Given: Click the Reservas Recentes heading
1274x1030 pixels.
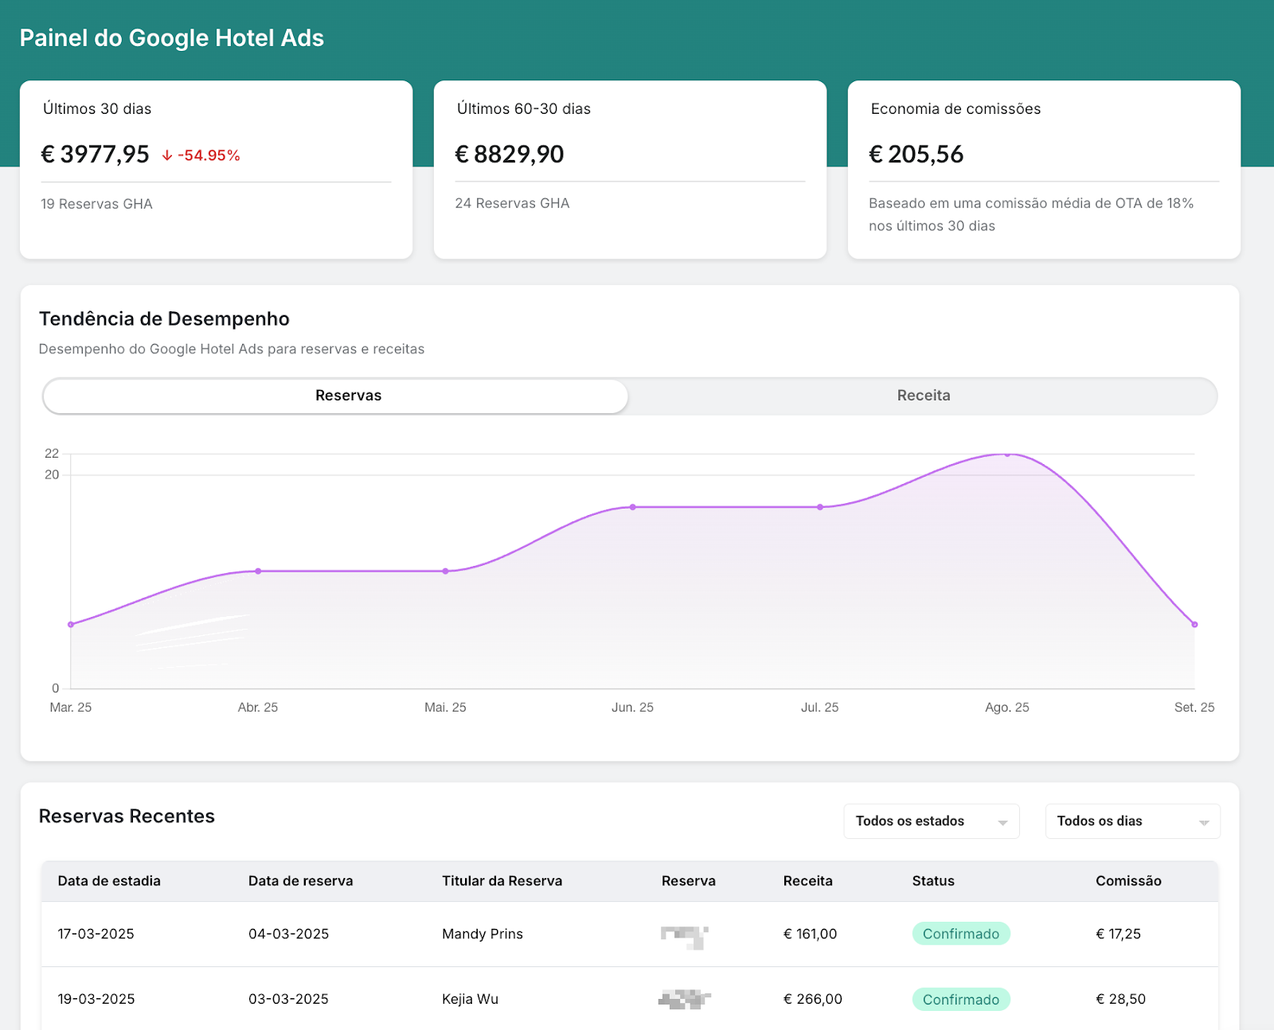Looking at the screenshot, I should pyautogui.click(x=127, y=817).
